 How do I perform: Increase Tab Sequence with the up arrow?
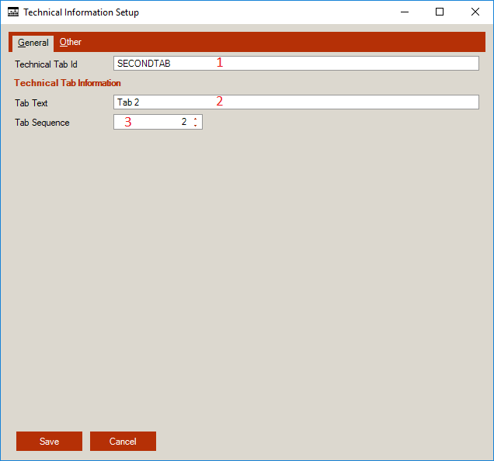tap(196, 119)
